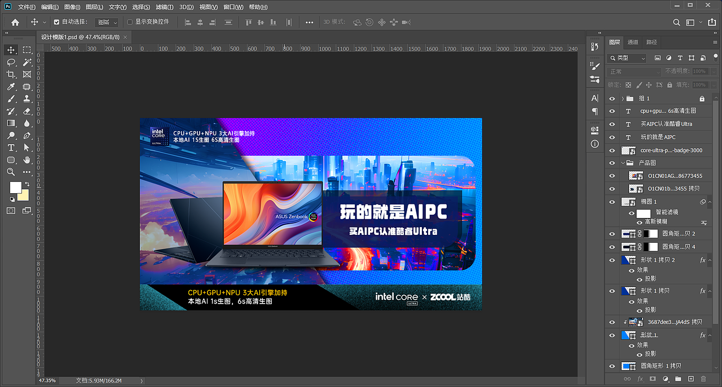Select the Magic Wand tool

(27, 62)
